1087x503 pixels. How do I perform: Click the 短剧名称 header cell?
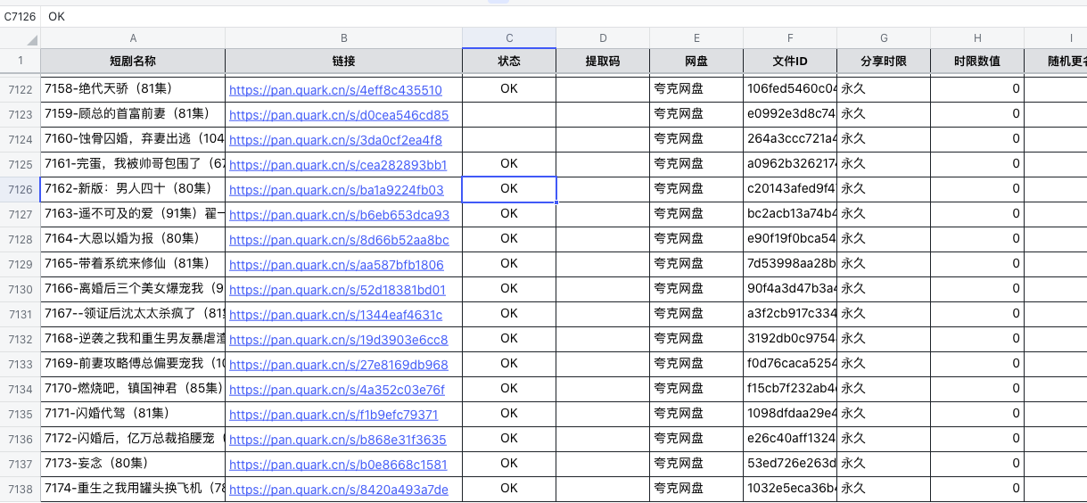click(x=133, y=62)
